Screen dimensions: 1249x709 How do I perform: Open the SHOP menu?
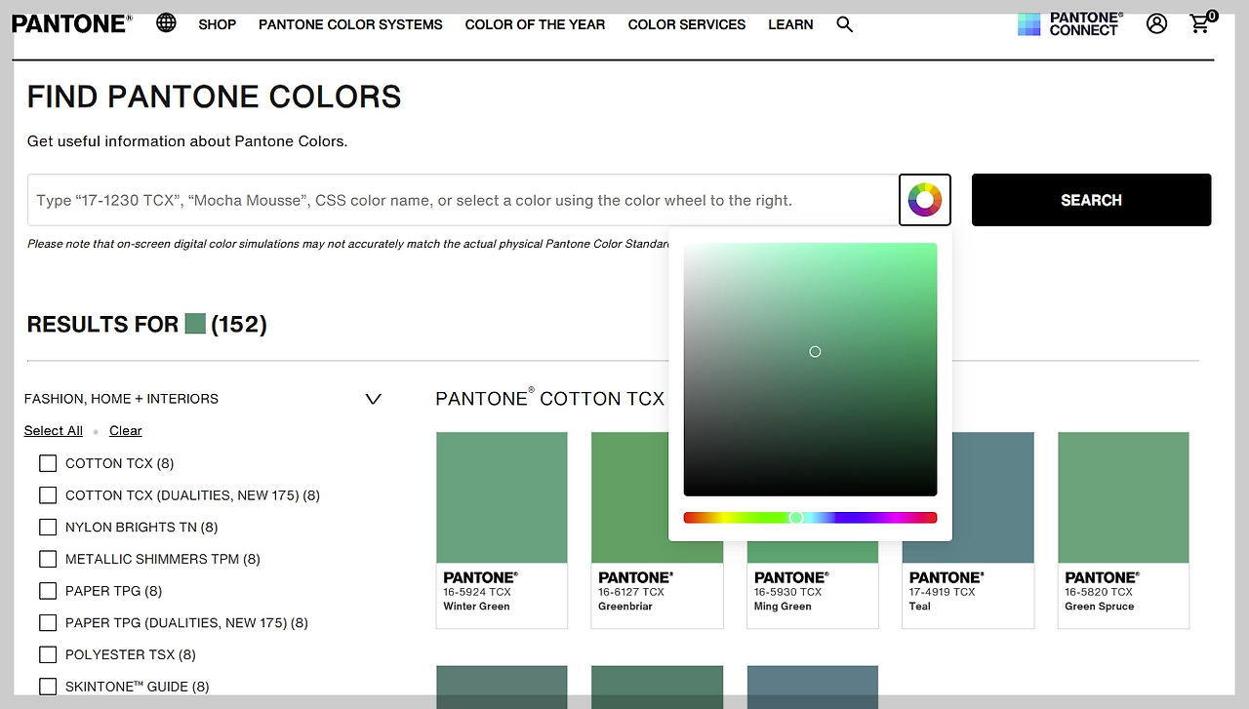217,24
